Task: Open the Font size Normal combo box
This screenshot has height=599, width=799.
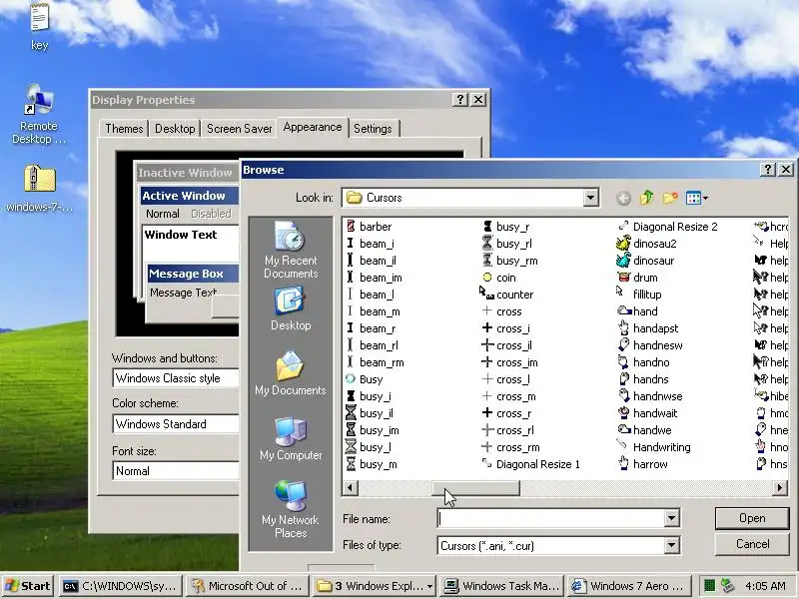Action: tap(176, 471)
